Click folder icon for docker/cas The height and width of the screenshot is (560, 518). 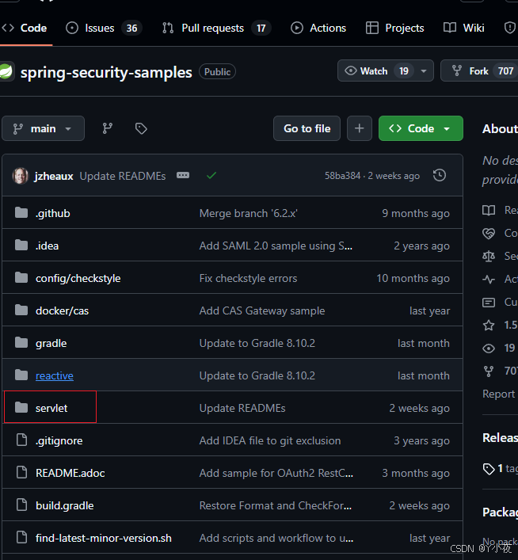click(21, 310)
